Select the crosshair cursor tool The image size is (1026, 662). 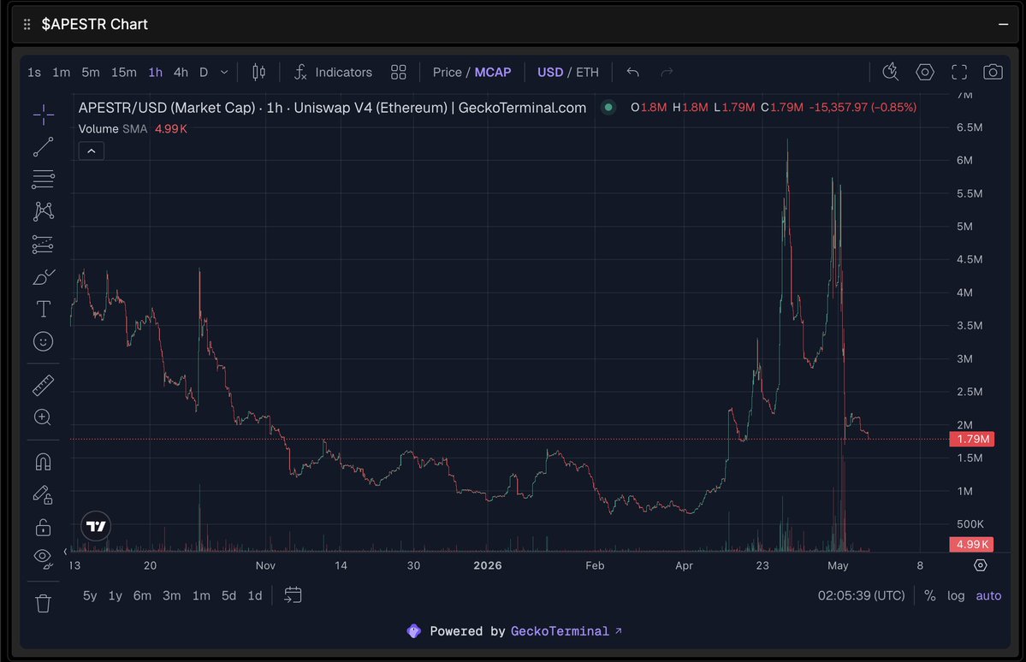(43, 115)
